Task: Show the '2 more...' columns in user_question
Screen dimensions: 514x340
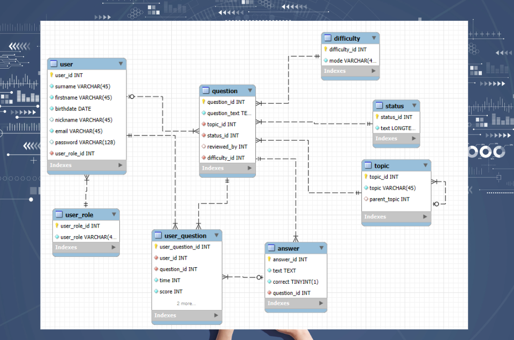Action: tap(186, 304)
